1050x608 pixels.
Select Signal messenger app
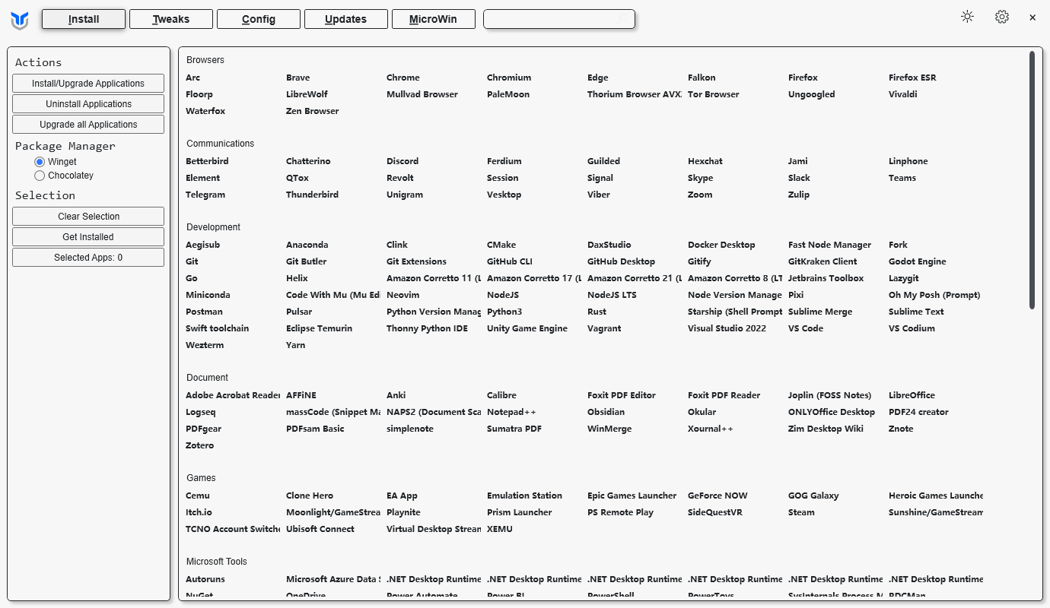tap(600, 178)
